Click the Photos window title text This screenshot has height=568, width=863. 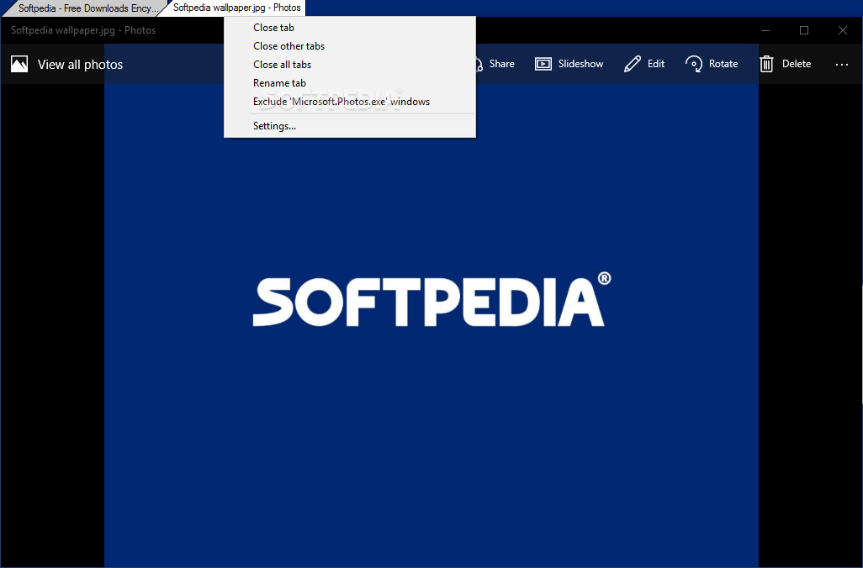pyautogui.click(x=83, y=30)
